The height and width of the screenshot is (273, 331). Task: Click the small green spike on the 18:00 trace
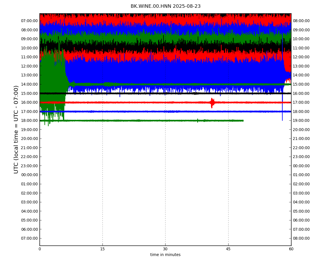click(197, 120)
